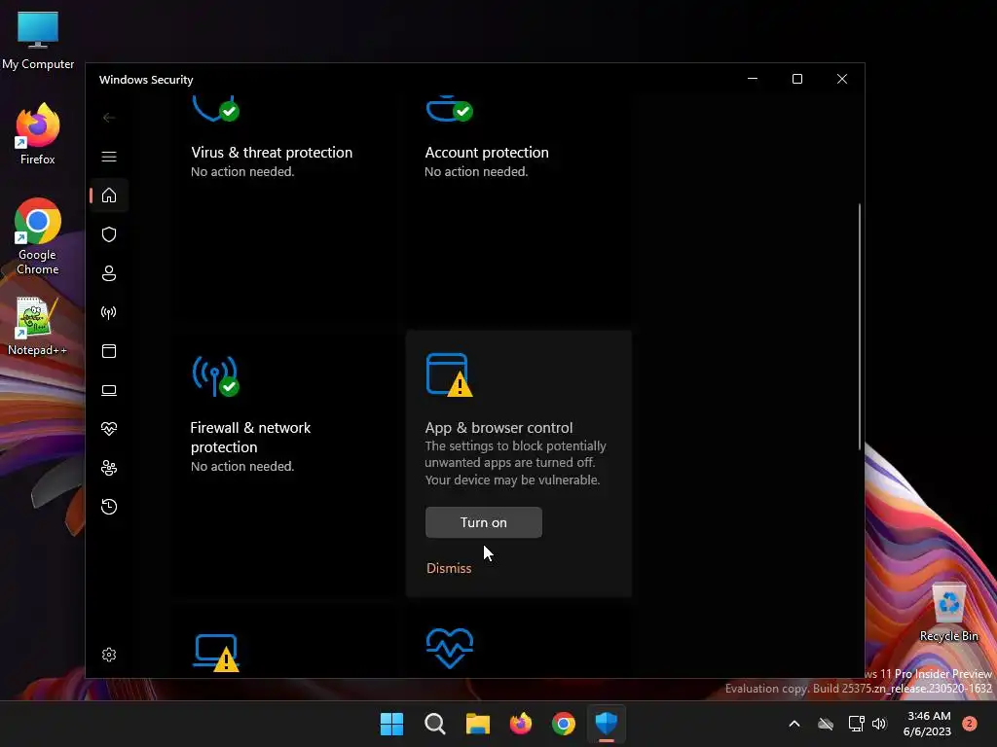Viewport: 997px width, 747px height.
Task: Open File Explorer from taskbar
Action: pyautogui.click(x=477, y=724)
